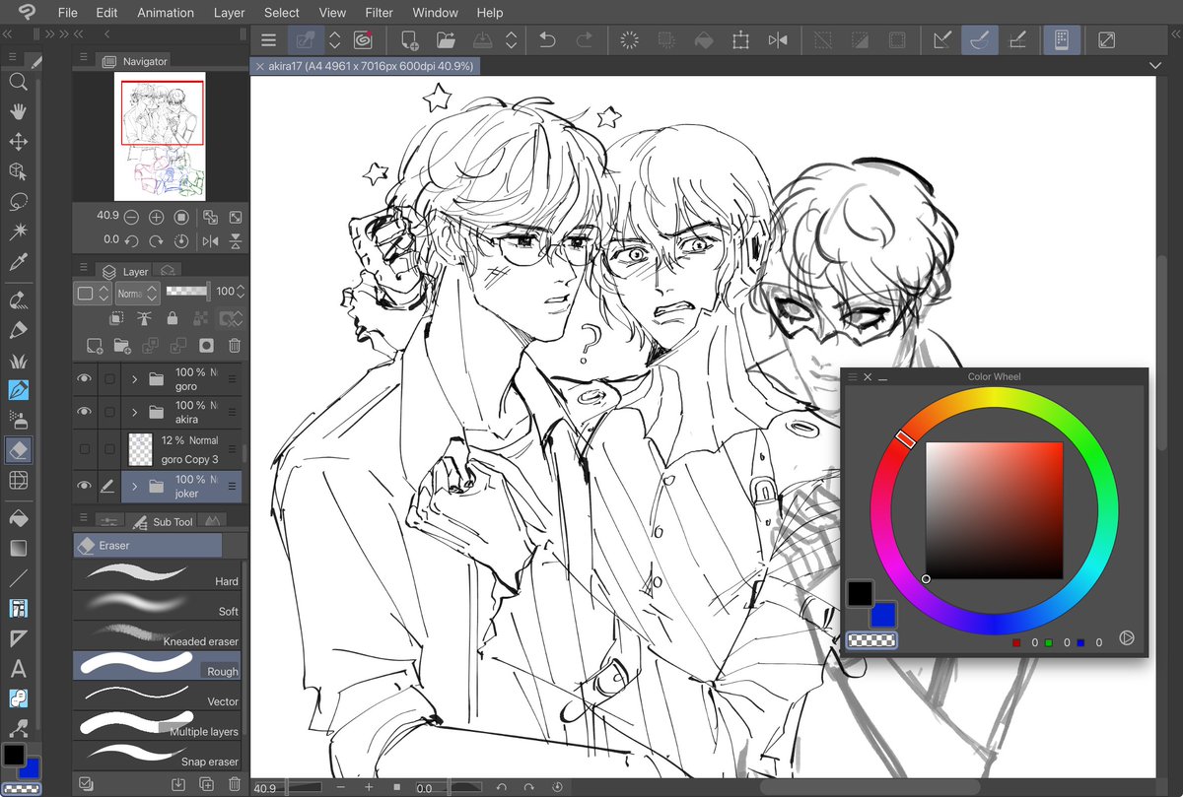The image size is (1183, 797).
Task: Delete sub tool with trash icon
Action: 235,784
